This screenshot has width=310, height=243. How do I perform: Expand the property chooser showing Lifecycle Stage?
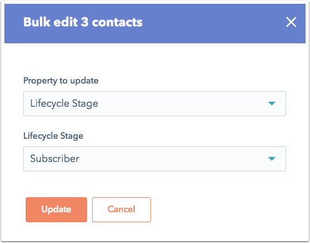[155, 104]
